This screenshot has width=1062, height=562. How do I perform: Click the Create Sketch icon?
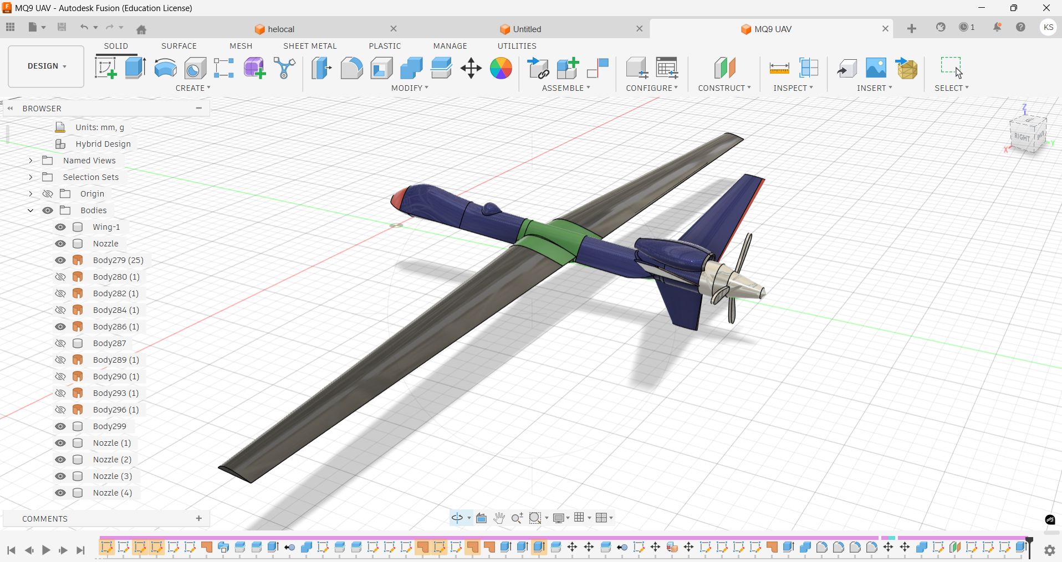pyautogui.click(x=105, y=68)
